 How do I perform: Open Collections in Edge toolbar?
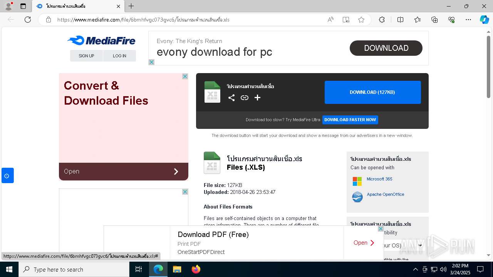pos(434,20)
